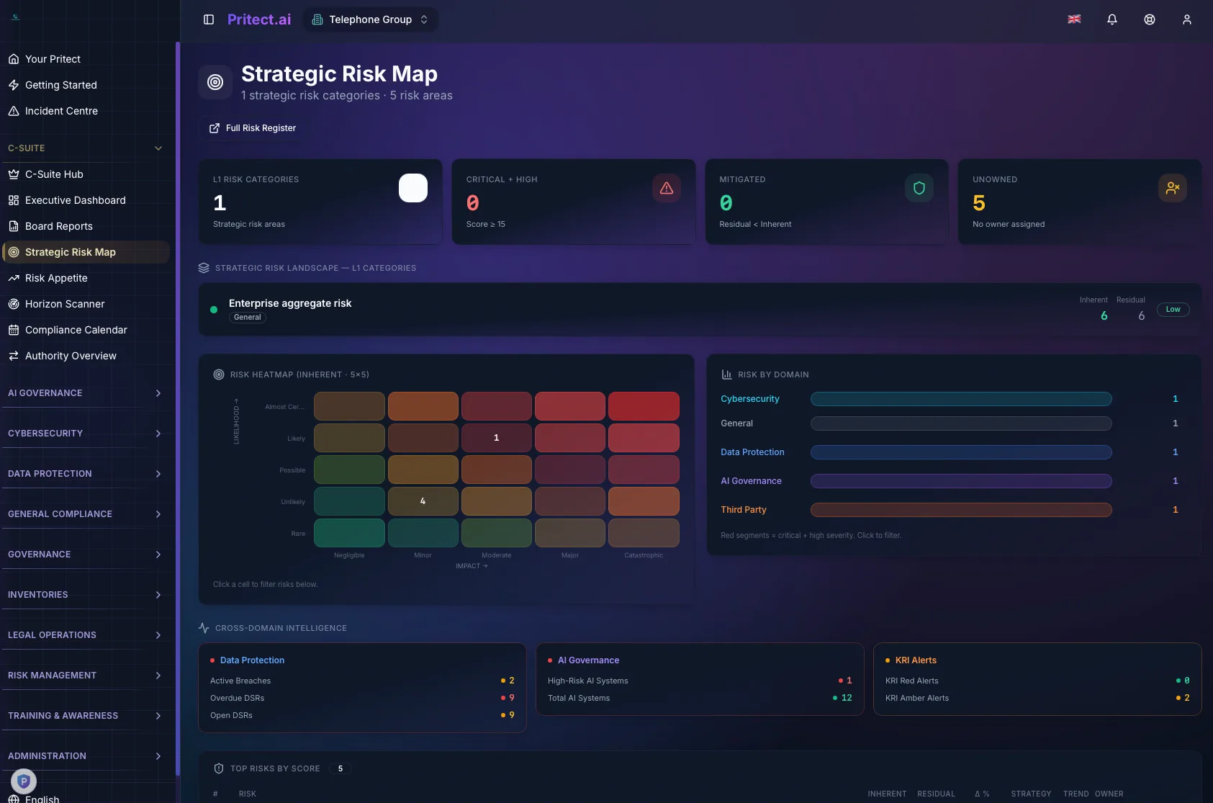Image resolution: width=1213 pixels, height=803 pixels.
Task: Open Your Pritect page
Action: coord(85,59)
